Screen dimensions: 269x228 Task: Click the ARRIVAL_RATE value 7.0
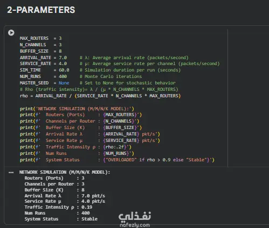[x=63, y=58]
